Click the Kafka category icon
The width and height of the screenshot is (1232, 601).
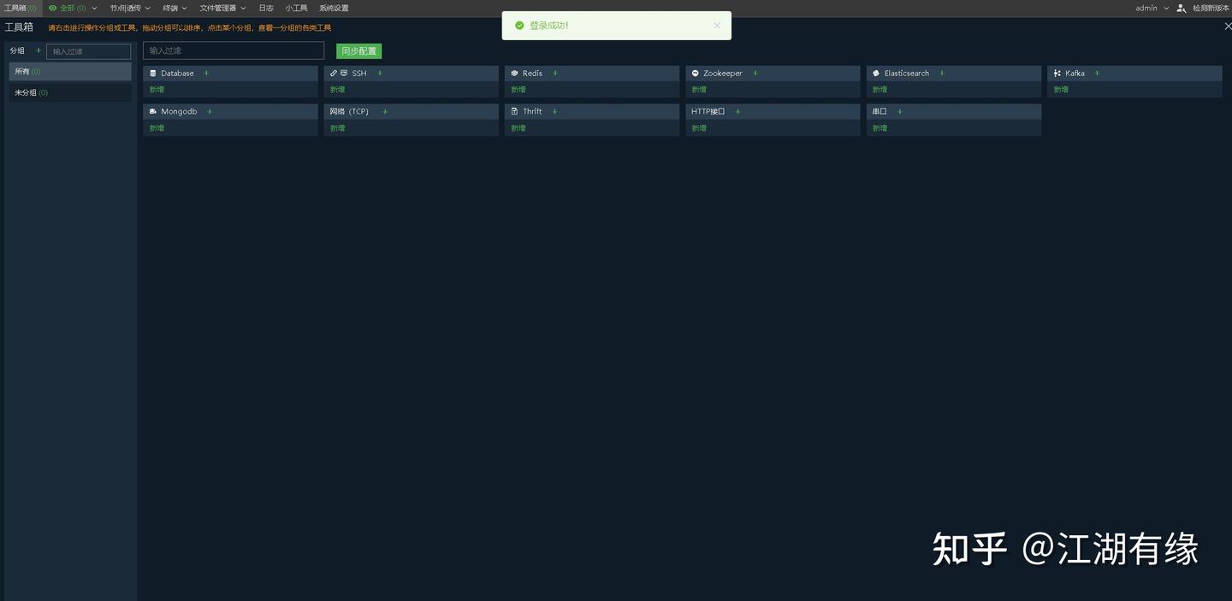point(1057,73)
